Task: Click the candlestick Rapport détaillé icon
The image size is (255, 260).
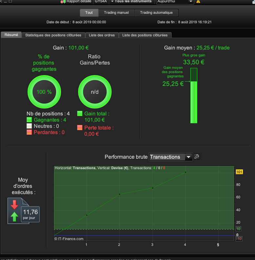Action: click(63, 2)
